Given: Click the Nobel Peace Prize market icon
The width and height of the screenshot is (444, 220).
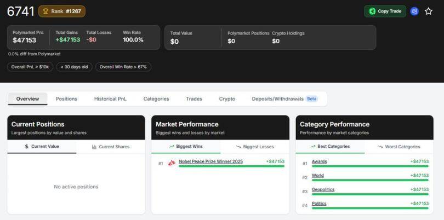Looking at the screenshot, I should 172,163.
